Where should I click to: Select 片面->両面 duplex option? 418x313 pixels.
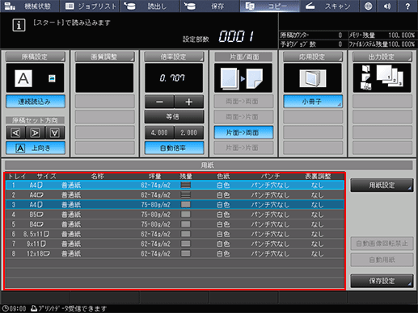[243, 132]
